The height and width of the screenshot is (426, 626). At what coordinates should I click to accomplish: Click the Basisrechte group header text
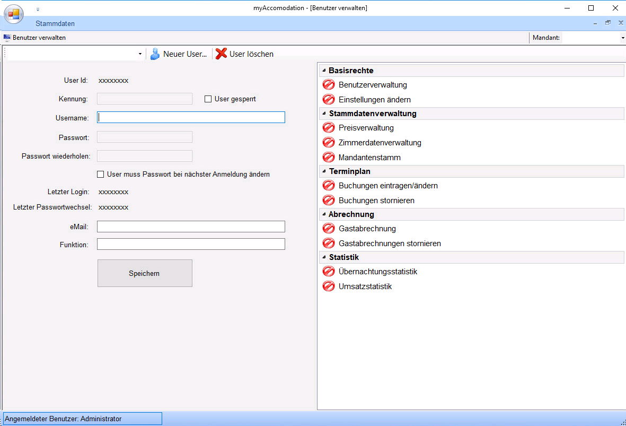pos(351,71)
